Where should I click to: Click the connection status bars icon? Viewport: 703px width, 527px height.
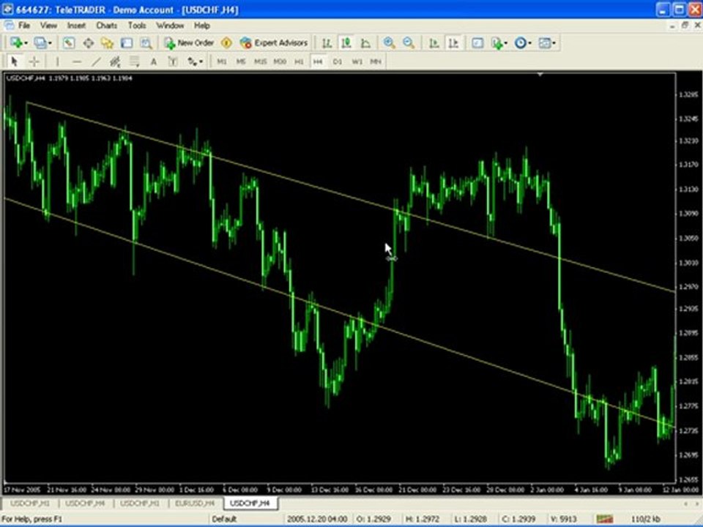click(604, 519)
